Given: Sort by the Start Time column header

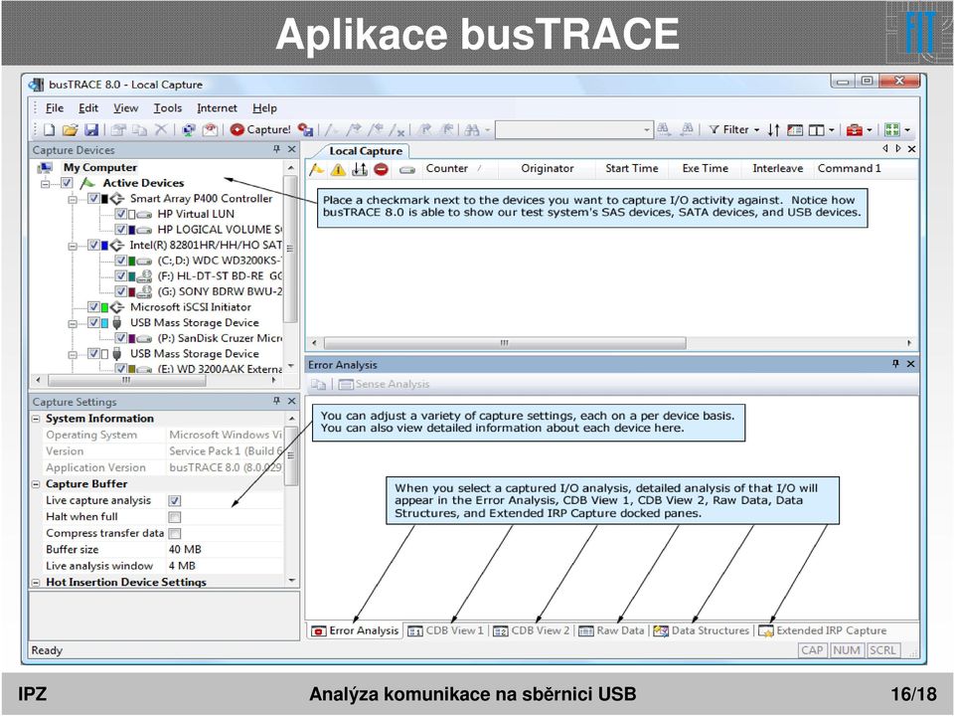Looking at the screenshot, I should [x=632, y=169].
